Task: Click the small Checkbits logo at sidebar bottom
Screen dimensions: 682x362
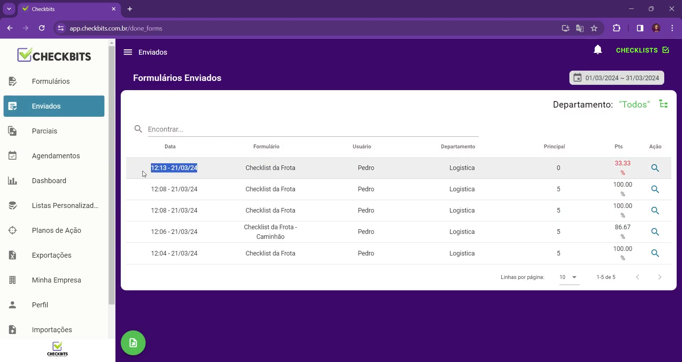Action: (57, 349)
